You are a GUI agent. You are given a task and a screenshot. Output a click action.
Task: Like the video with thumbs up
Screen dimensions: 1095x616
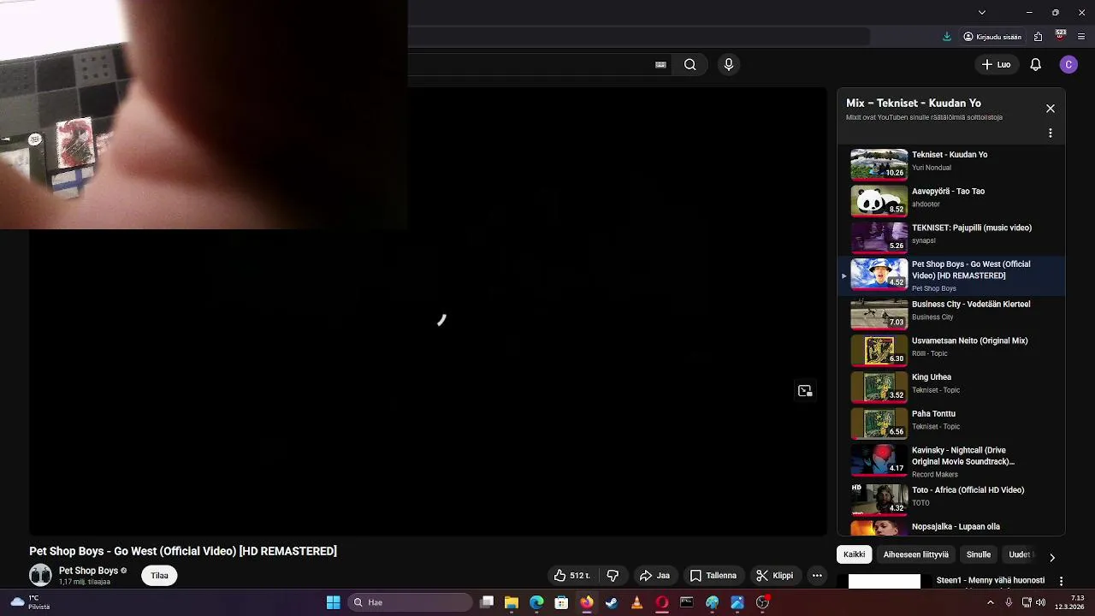click(x=571, y=576)
